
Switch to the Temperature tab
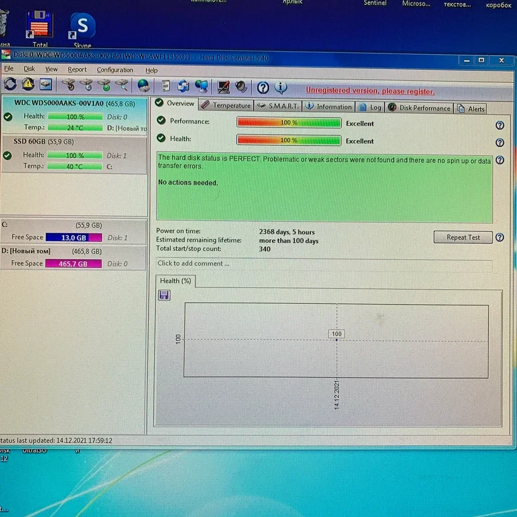click(x=226, y=105)
